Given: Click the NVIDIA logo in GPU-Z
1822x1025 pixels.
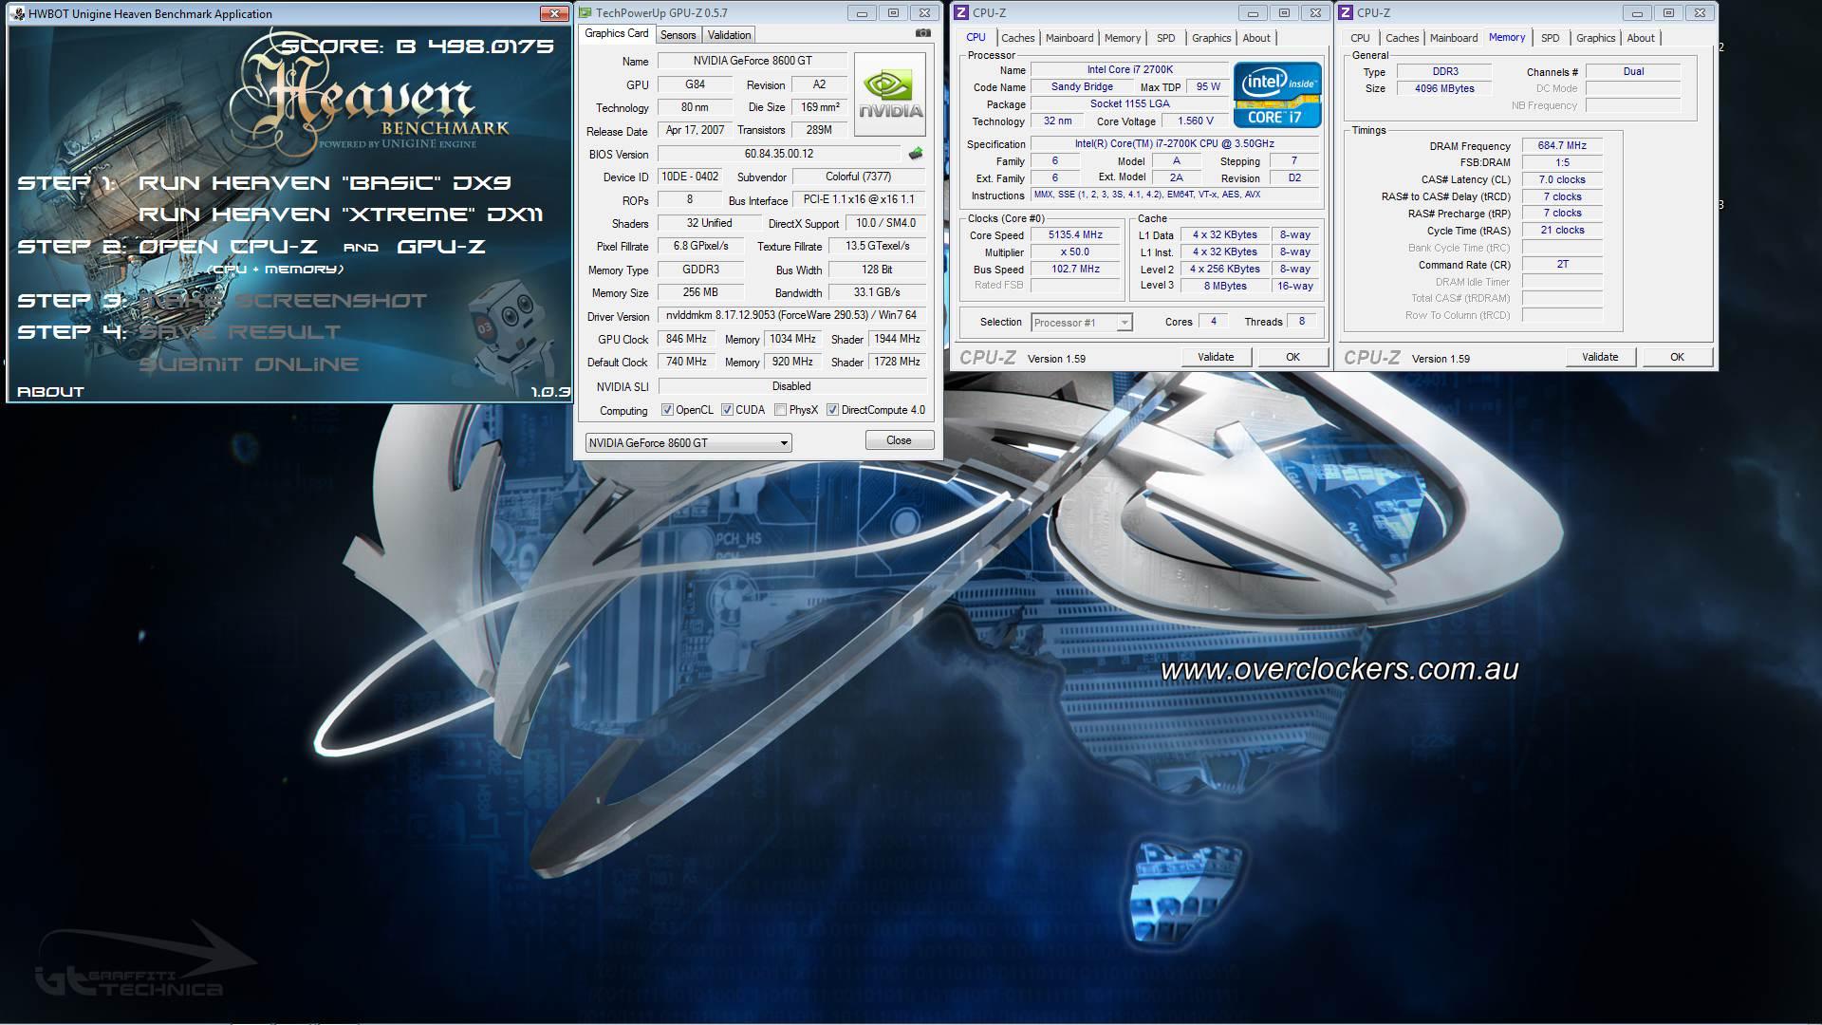Looking at the screenshot, I should point(890,94).
